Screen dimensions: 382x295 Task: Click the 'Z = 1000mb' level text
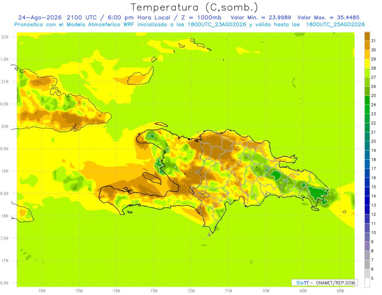tap(202, 18)
